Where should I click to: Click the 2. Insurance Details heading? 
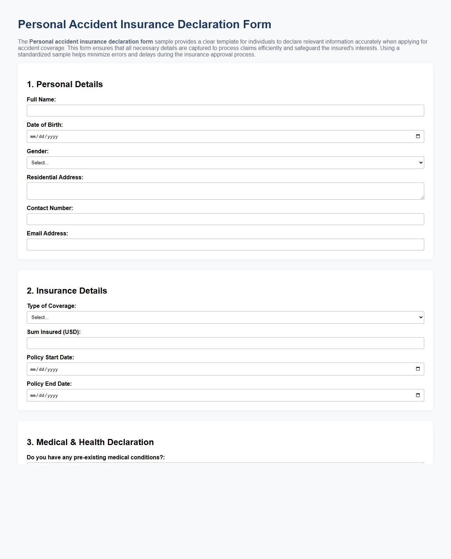[x=67, y=291]
